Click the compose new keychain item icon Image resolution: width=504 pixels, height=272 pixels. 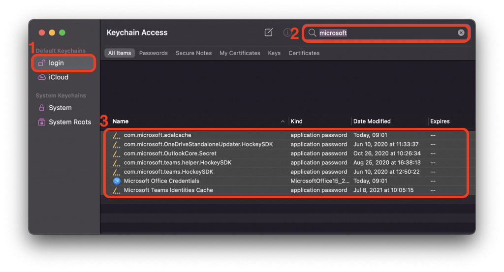point(268,32)
